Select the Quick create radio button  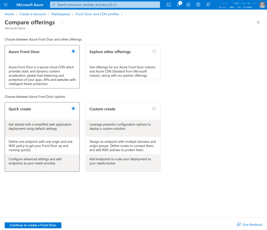(x=73, y=108)
